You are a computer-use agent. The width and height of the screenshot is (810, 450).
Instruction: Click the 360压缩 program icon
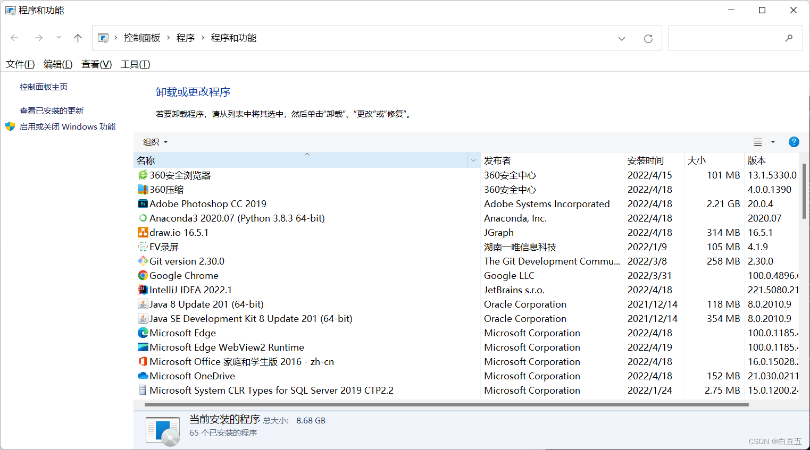(x=143, y=190)
